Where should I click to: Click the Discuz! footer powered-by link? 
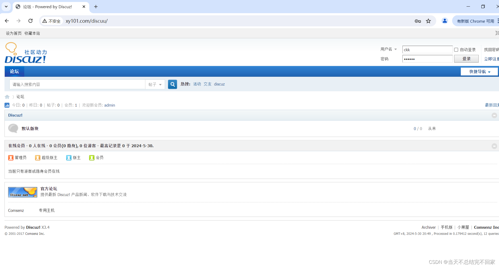coord(33,227)
